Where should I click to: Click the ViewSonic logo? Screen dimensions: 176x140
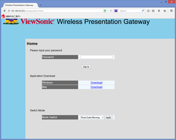(37, 21)
